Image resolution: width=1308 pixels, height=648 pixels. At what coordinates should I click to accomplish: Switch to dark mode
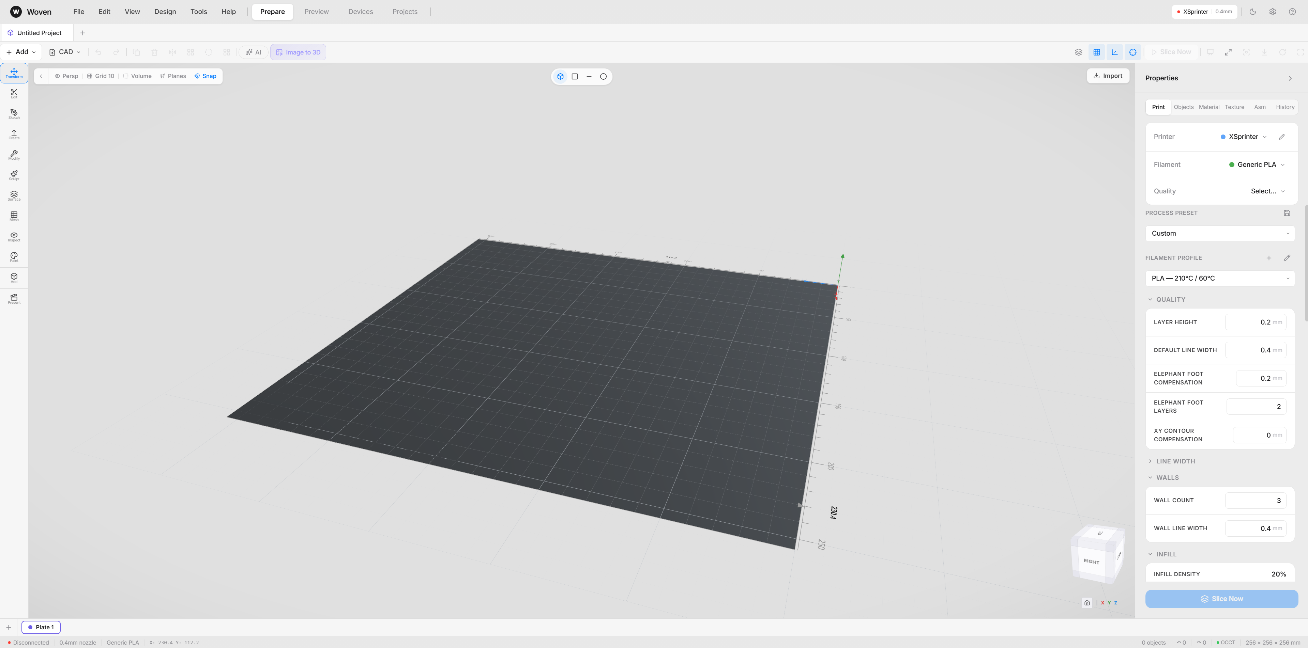click(1253, 11)
